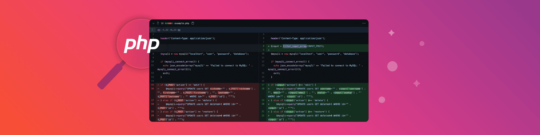The width and height of the screenshot is (540, 135).
Task: Click right line number 17
Action: [263, 85]
